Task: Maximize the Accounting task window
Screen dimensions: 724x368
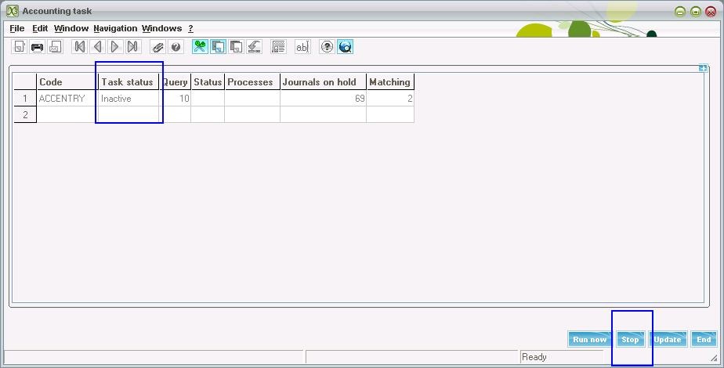Action: [x=695, y=12]
